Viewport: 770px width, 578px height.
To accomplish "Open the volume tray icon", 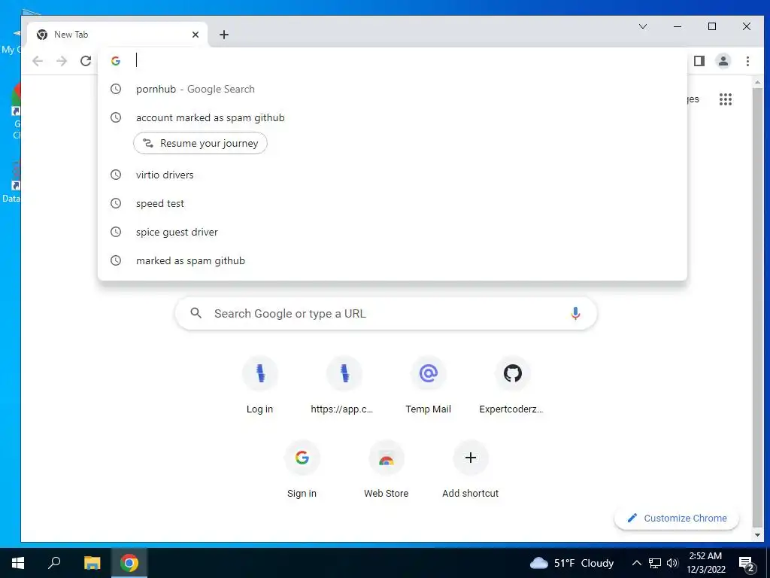I will pos(672,563).
